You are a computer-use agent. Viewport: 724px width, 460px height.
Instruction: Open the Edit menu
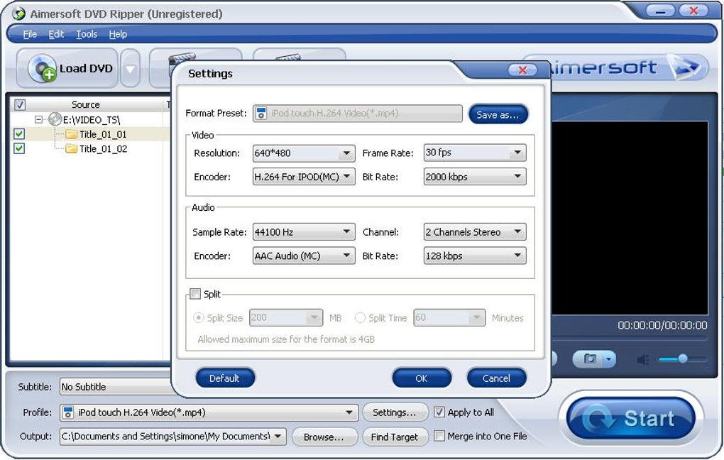(56, 34)
